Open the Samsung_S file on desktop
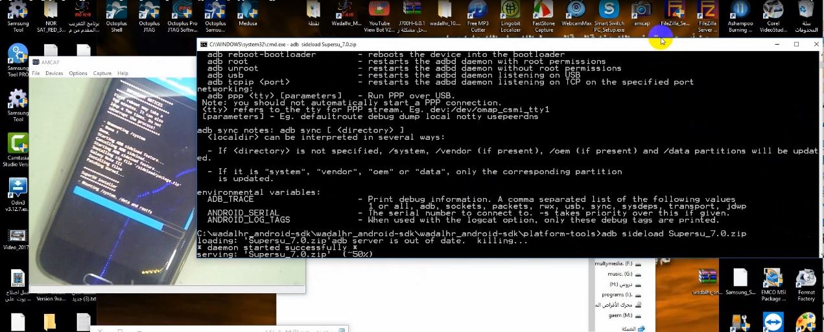Screen dimensions: 824x332 740,282
